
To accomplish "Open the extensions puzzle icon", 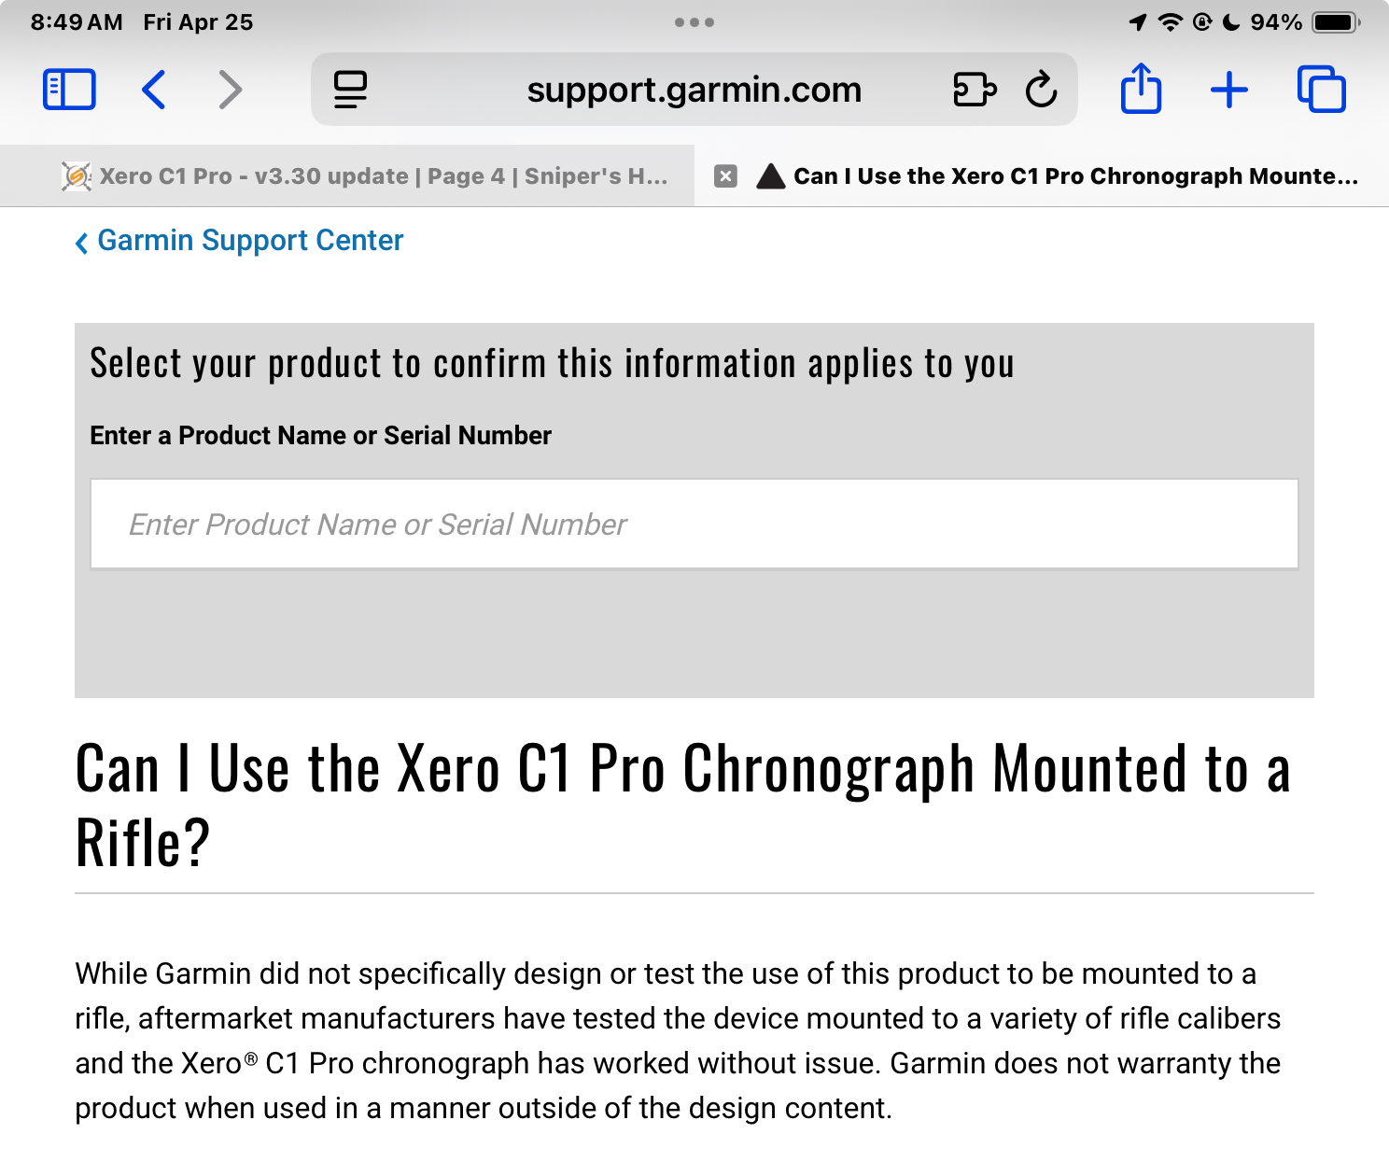I will tap(975, 90).
